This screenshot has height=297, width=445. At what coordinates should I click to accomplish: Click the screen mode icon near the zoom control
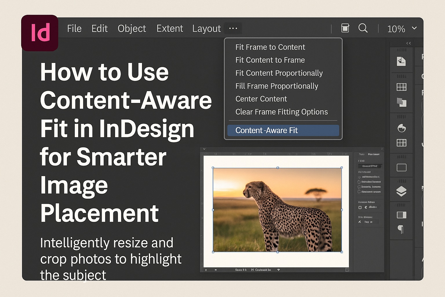coord(345,28)
